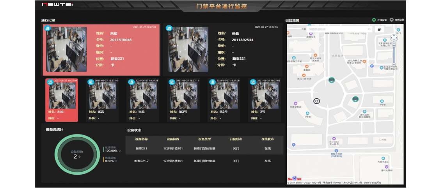Click the 新泰221 device status row
This screenshot has height=188, width=435.
click(x=204, y=148)
